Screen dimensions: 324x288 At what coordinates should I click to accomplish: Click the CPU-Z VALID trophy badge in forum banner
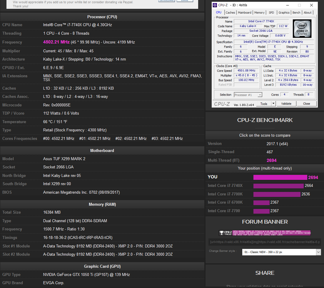(226, 233)
